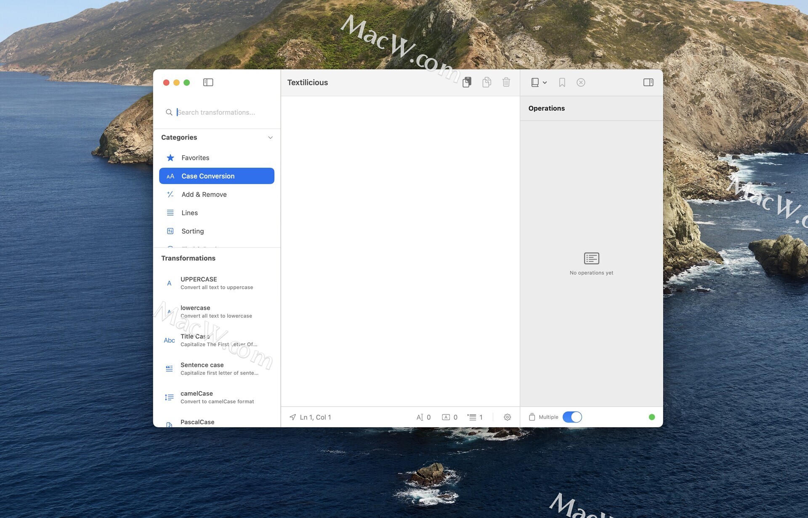Click the paste from clipboard icon
This screenshot has width=808, height=518.
tap(467, 82)
